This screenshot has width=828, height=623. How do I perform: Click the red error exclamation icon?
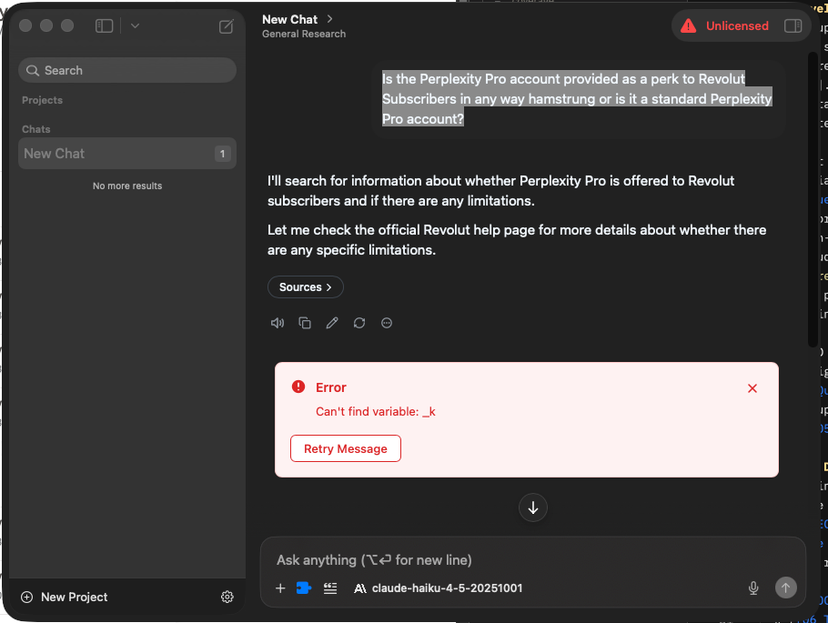pyautogui.click(x=298, y=387)
